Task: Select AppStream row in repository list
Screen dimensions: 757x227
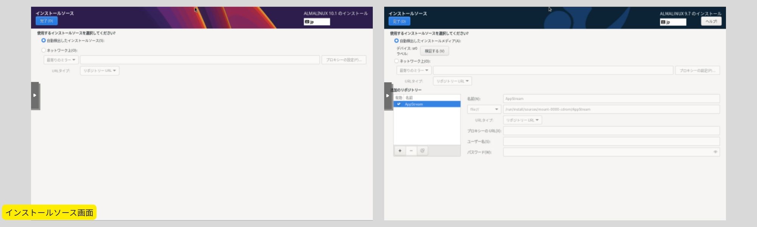Action: point(427,104)
